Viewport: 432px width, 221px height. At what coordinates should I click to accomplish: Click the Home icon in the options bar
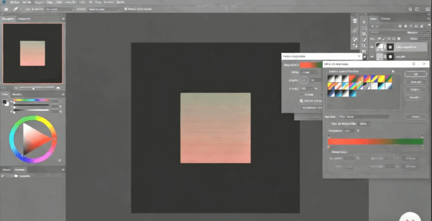[x=6, y=9]
